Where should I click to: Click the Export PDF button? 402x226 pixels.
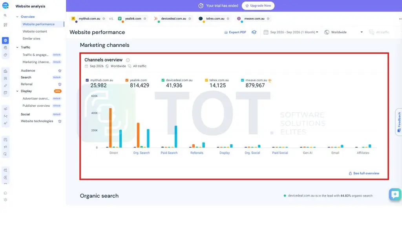tap(235, 32)
